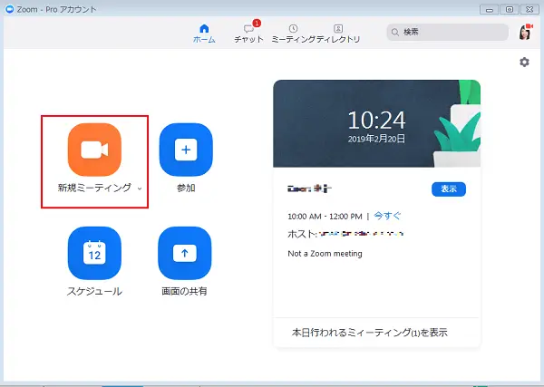
Task: Maximize the Zoom window
Action: [510, 9]
